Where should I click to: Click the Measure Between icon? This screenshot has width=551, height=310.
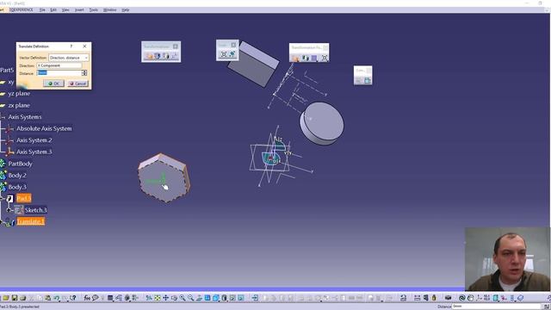417,298
